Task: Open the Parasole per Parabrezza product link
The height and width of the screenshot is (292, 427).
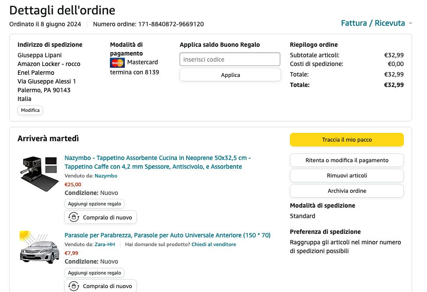Action: point(167,235)
